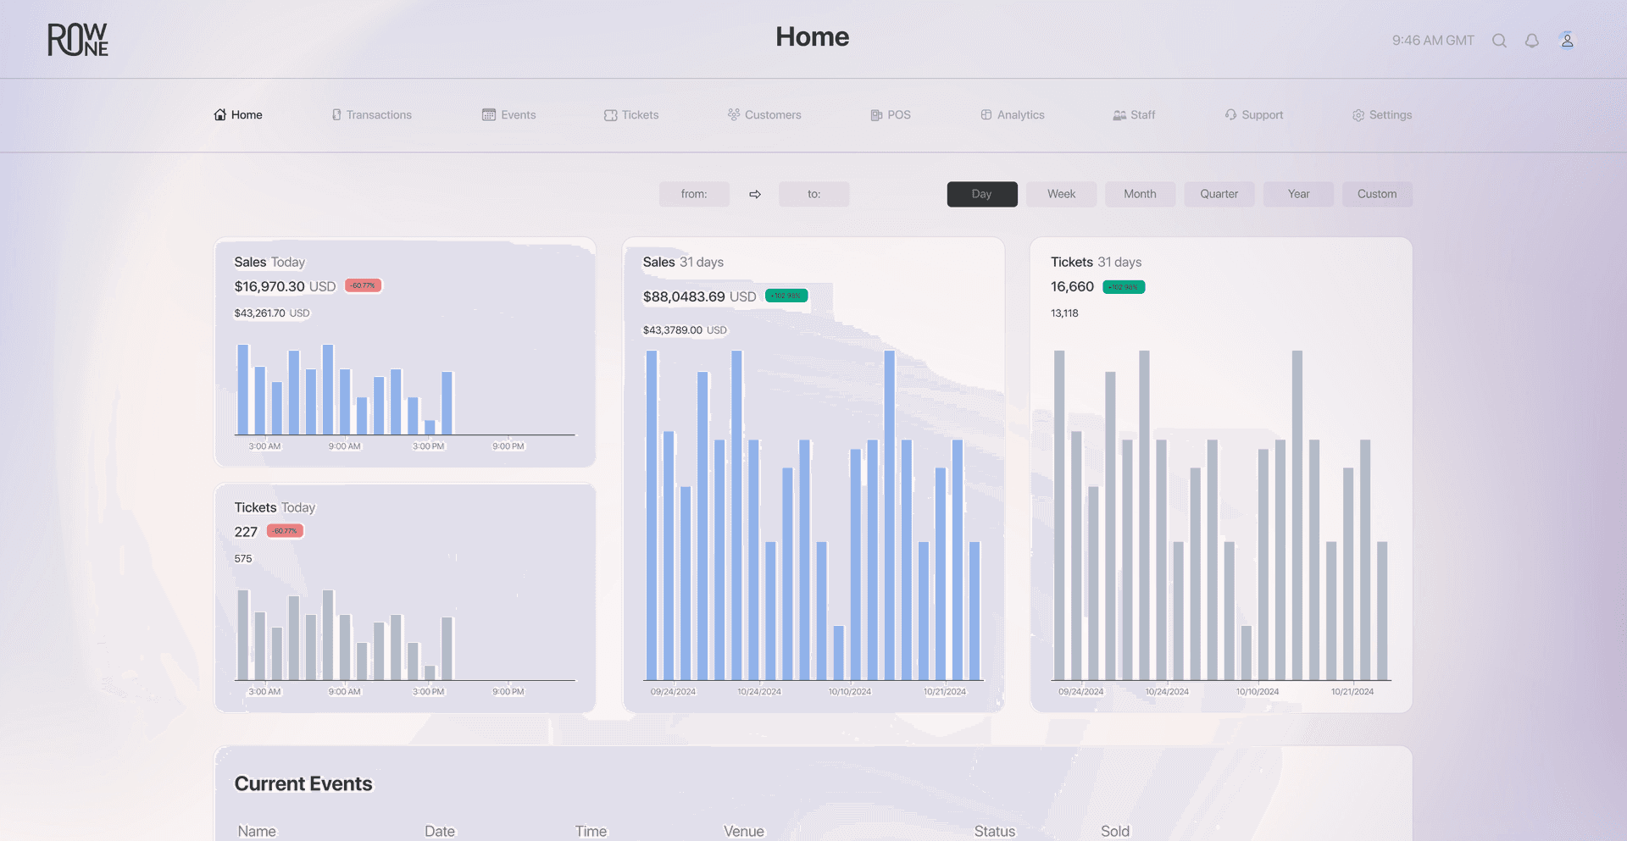Click the Sold column header
Viewport: 1627px width, 841px height.
click(x=1115, y=831)
